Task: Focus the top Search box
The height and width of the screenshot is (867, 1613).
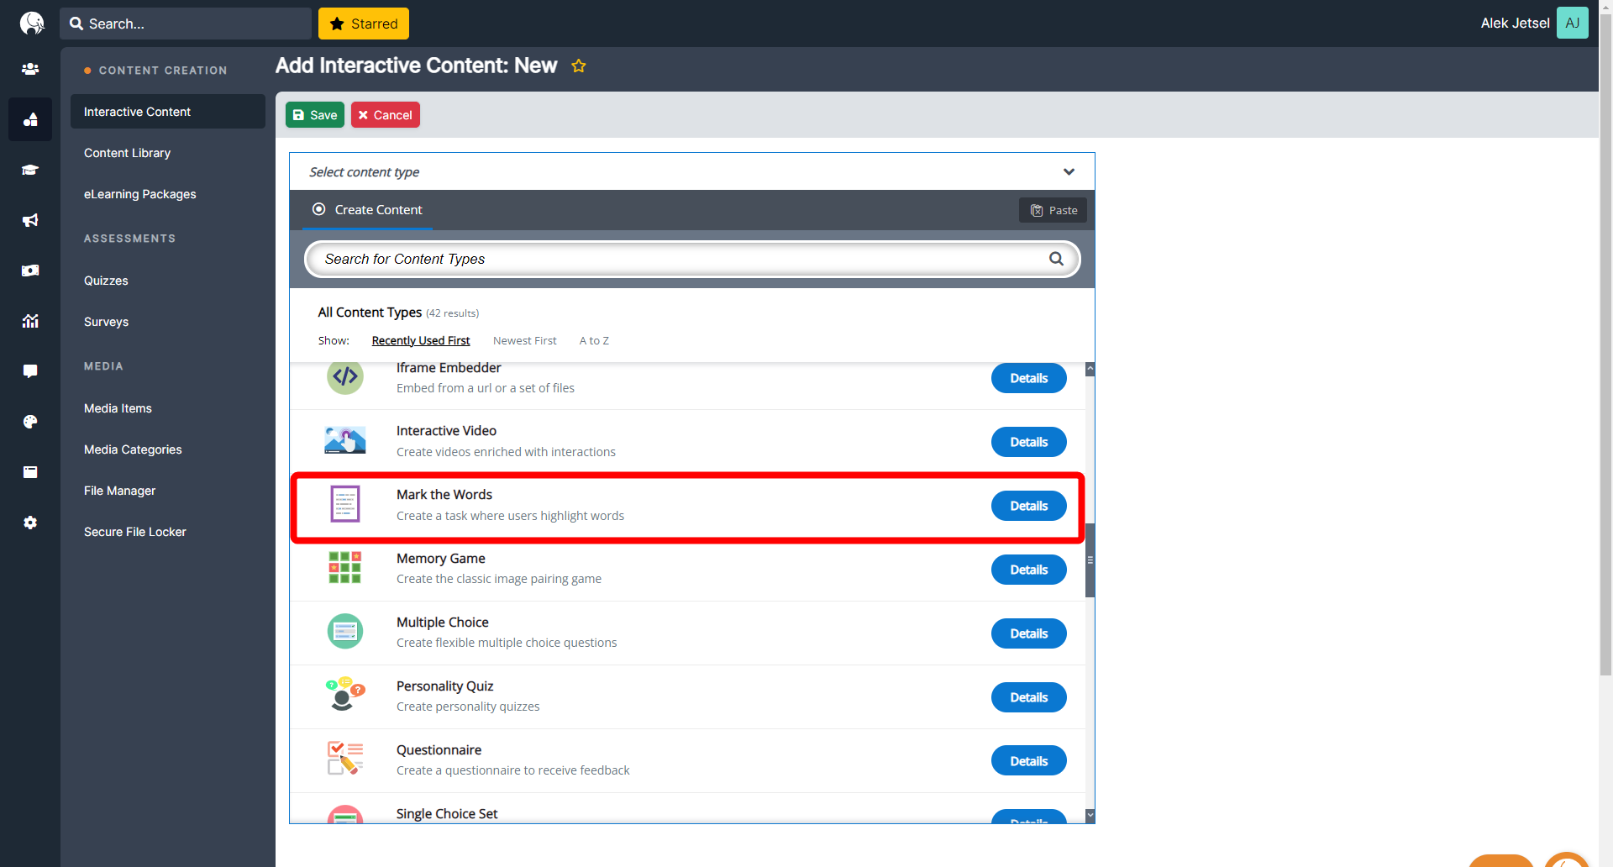Action: pos(186,24)
